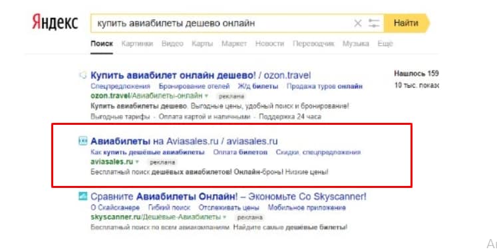Viewport: 497px width, 251px height.
Task: Click the Нашлось 159 results count text
Action: pos(416,74)
